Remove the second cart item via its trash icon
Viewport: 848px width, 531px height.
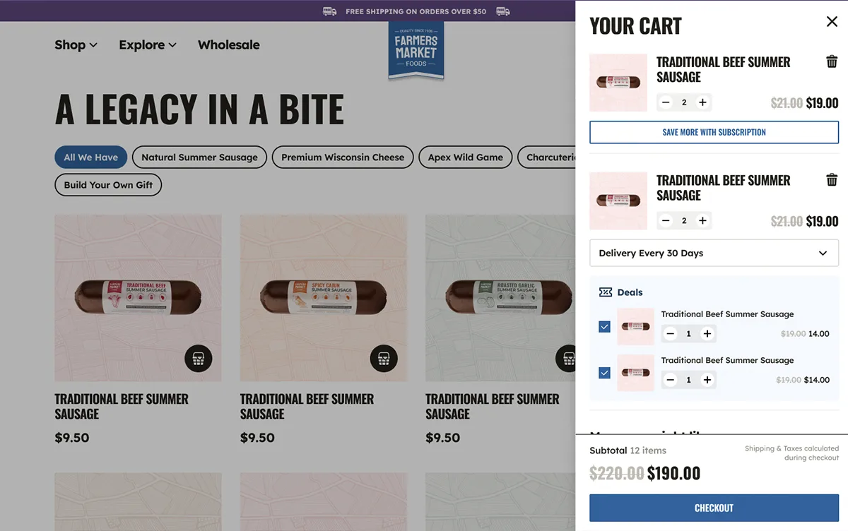pos(832,179)
